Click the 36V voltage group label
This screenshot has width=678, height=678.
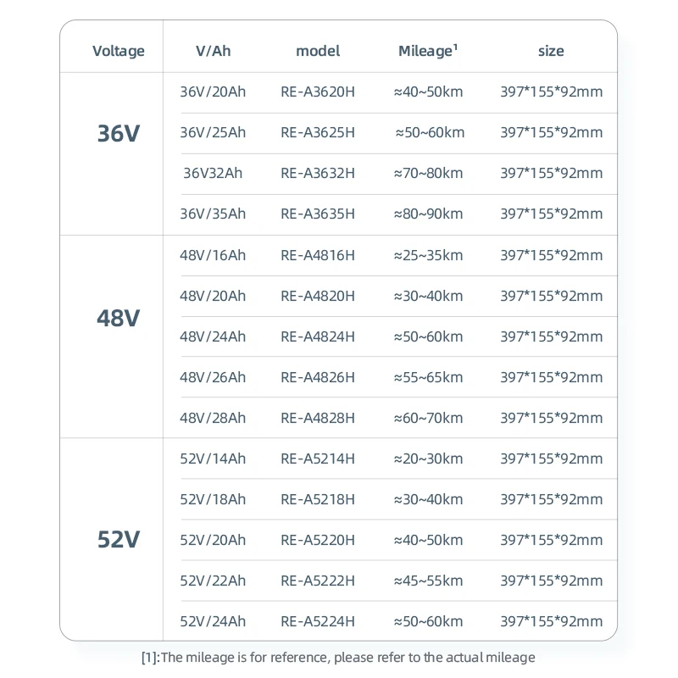(119, 134)
